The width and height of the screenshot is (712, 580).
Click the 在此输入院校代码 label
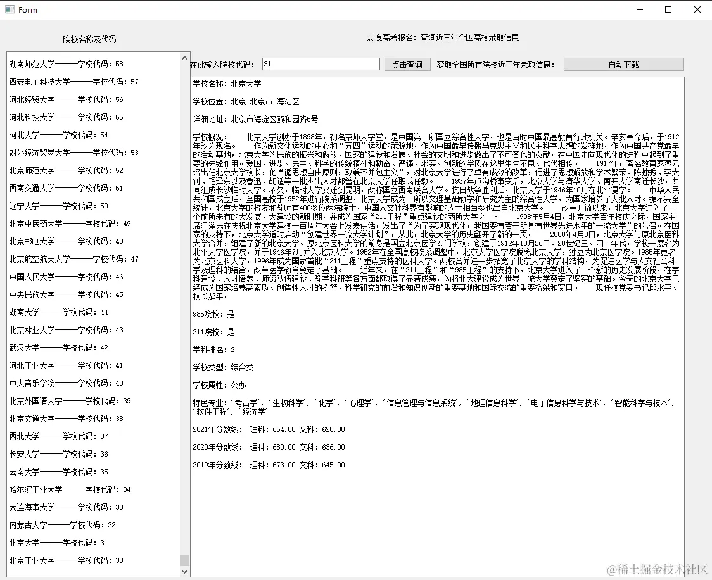pos(222,65)
